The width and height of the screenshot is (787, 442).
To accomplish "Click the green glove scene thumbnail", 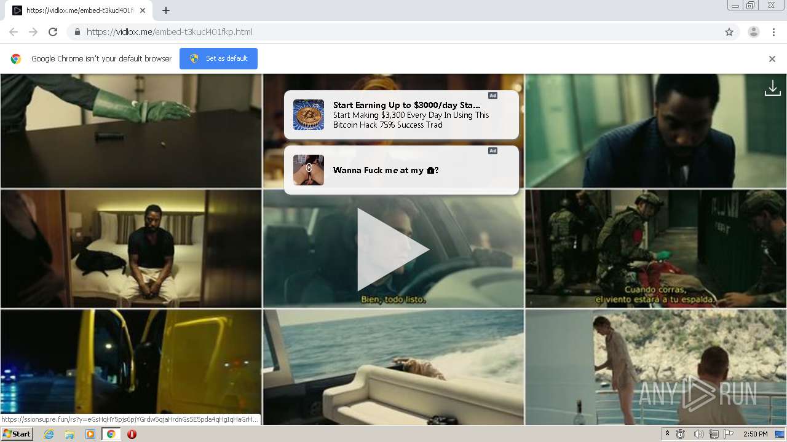I will point(131,131).
